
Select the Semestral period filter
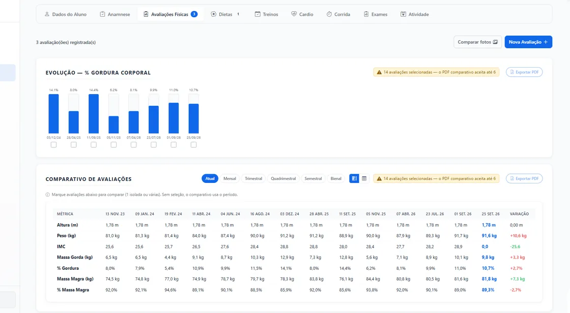pyautogui.click(x=313, y=179)
